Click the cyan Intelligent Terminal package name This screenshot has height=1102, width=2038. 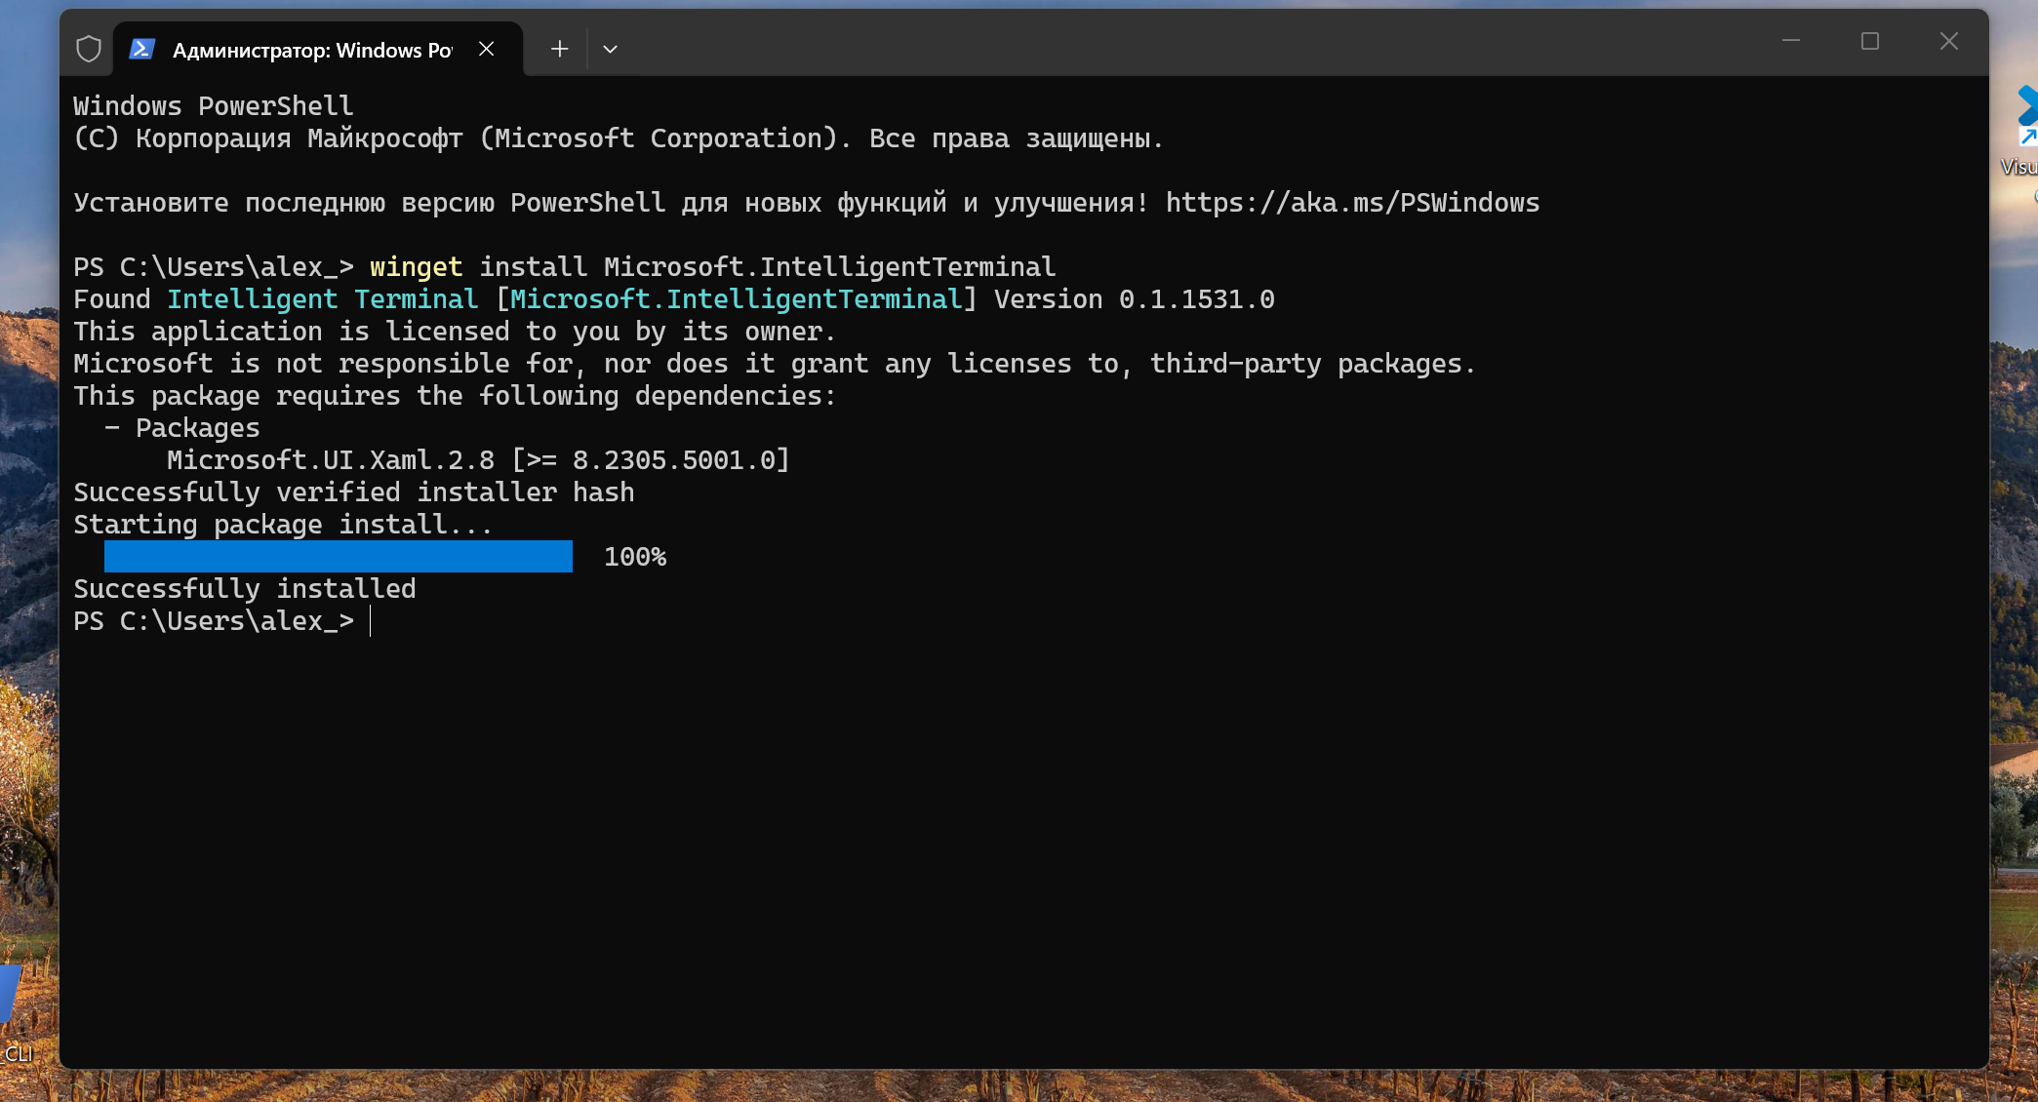coord(323,299)
